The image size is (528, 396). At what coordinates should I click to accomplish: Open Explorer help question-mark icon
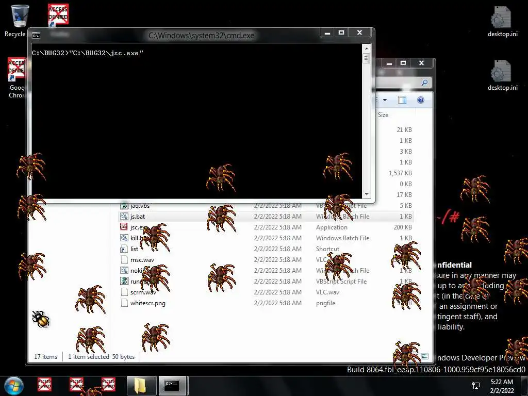421,100
